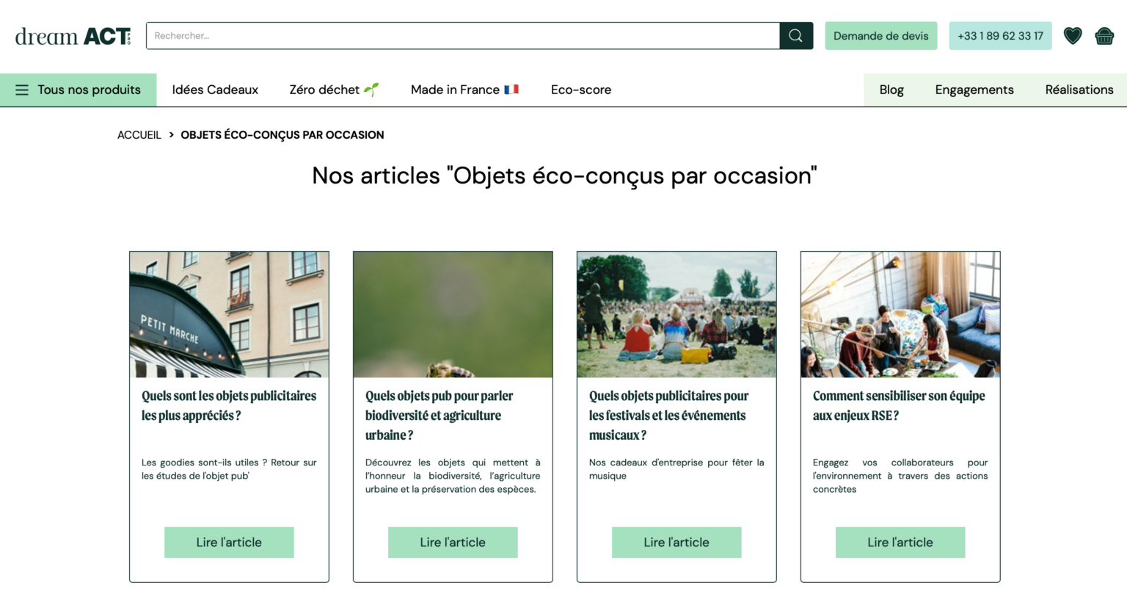Open the wishlist heart icon
1127x591 pixels.
click(x=1073, y=35)
